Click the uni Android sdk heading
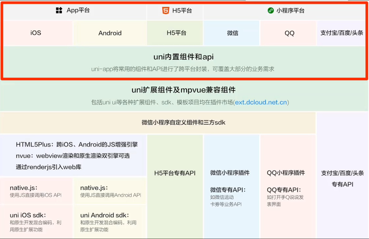 point(104,215)
